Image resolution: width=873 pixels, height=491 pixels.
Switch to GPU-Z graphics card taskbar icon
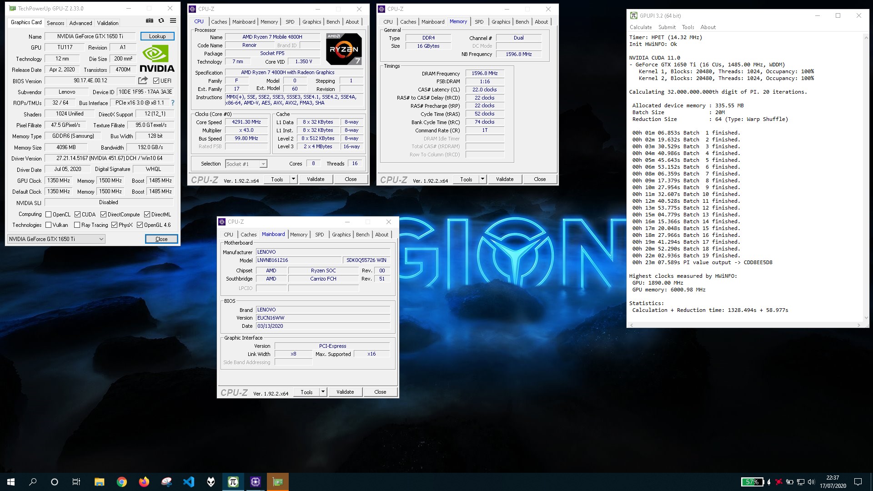click(278, 482)
